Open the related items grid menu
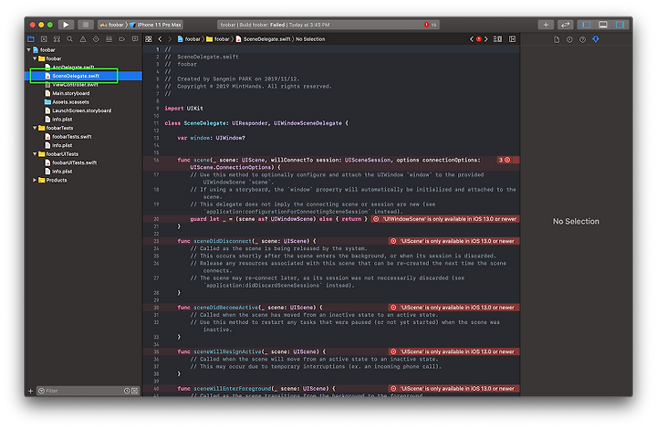Viewport: 657px width, 429px height. [x=149, y=39]
